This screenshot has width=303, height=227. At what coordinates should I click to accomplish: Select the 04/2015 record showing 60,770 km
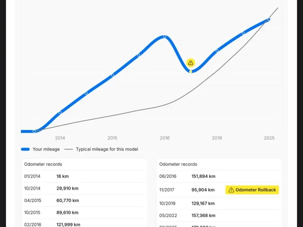(x=84, y=201)
